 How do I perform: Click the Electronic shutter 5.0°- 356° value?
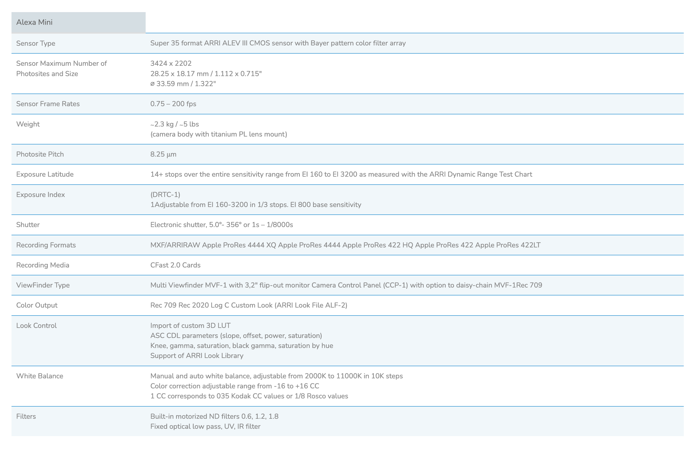(x=221, y=225)
